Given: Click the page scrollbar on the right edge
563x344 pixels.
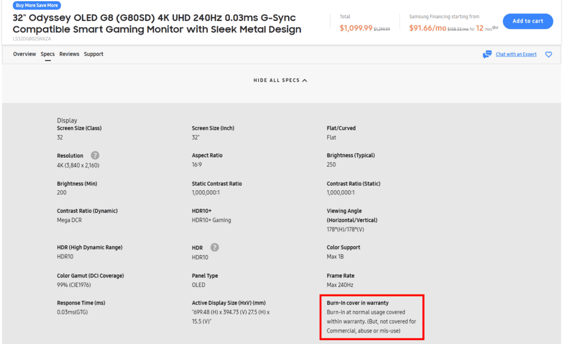Looking at the screenshot, I should [560, 165].
